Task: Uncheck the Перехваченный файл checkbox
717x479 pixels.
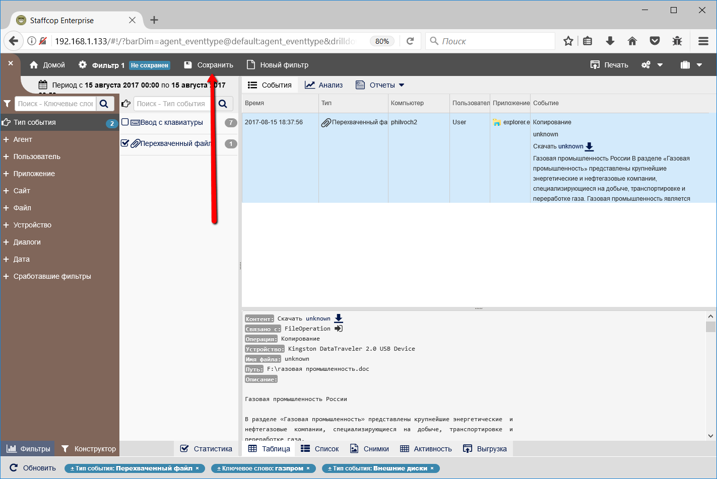Action: tap(125, 143)
